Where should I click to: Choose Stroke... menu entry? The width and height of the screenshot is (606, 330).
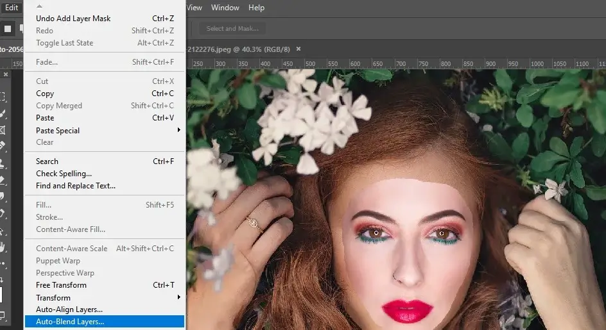point(105,217)
